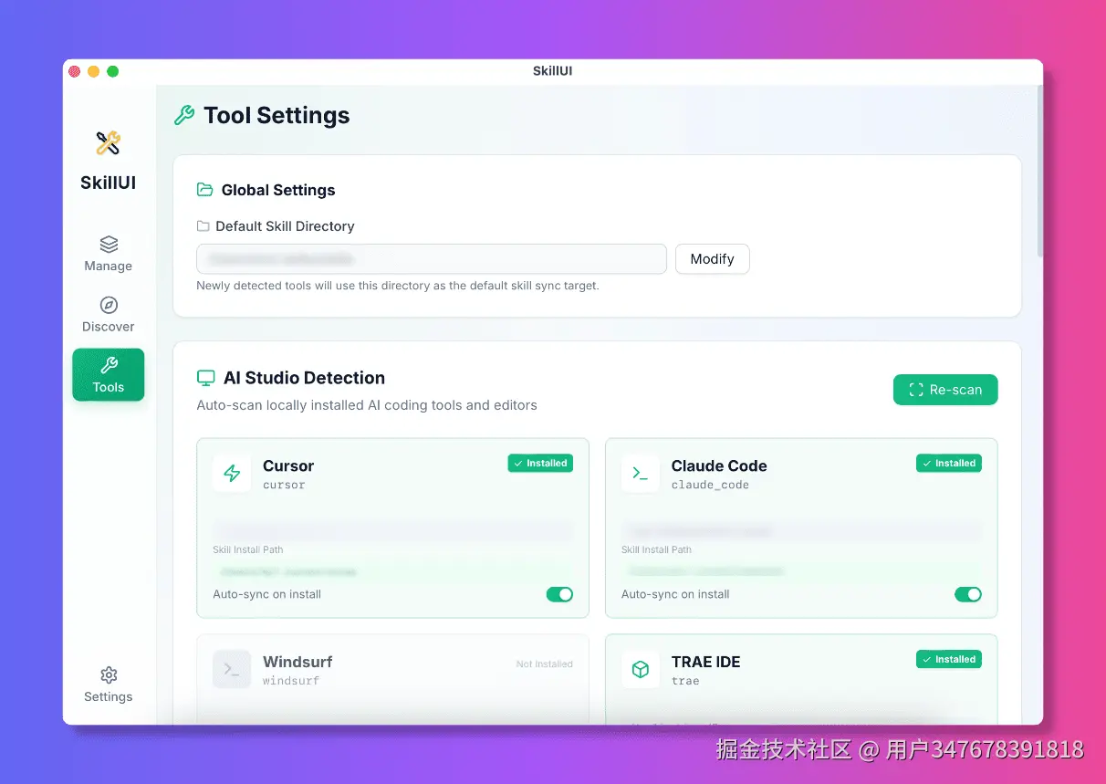Click the SkillUI crossed-tools logo icon
The width and height of the screenshot is (1106, 784).
[x=108, y=143]
